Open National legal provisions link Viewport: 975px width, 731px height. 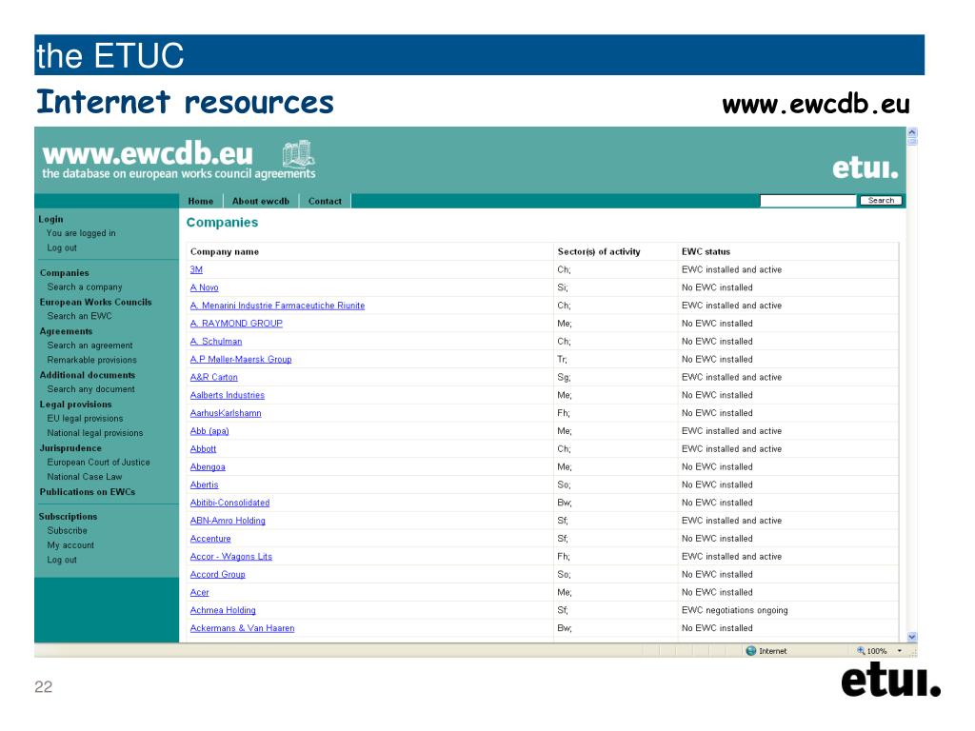[x=95, y=433]
